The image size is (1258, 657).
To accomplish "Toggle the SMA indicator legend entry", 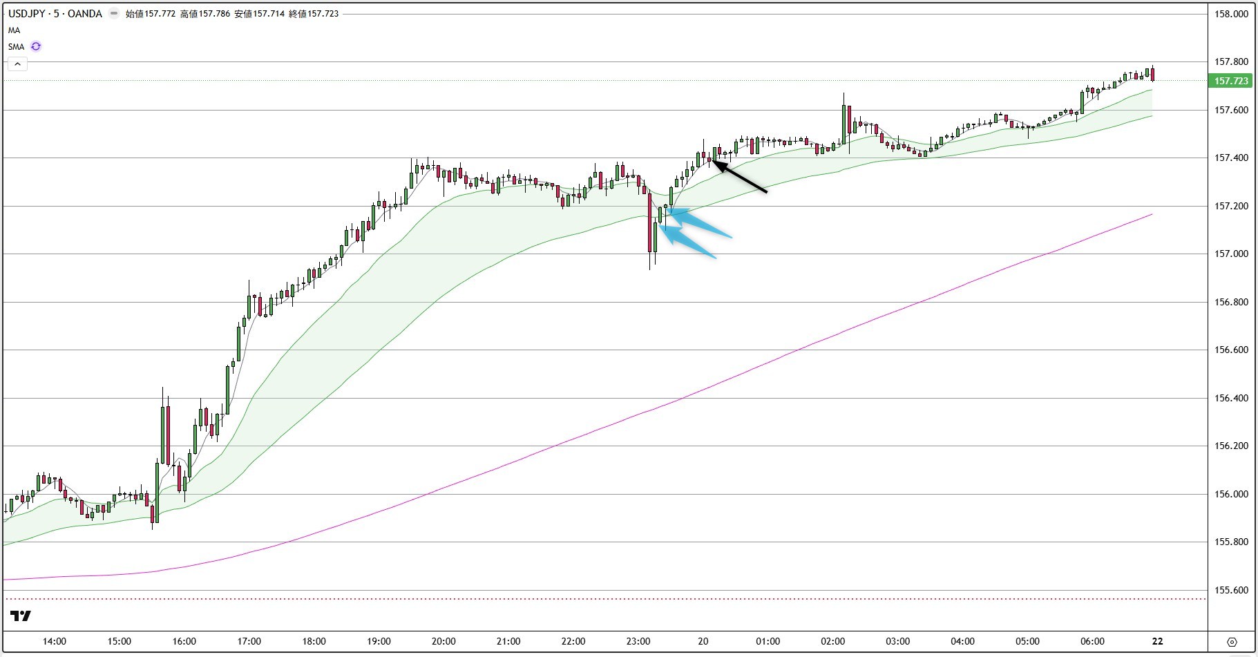I will pos(16,46).
